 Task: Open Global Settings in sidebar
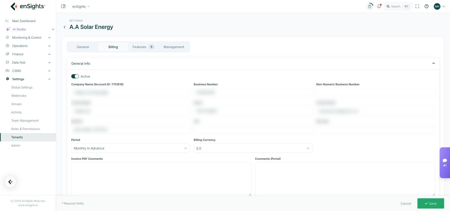[22, 87]
